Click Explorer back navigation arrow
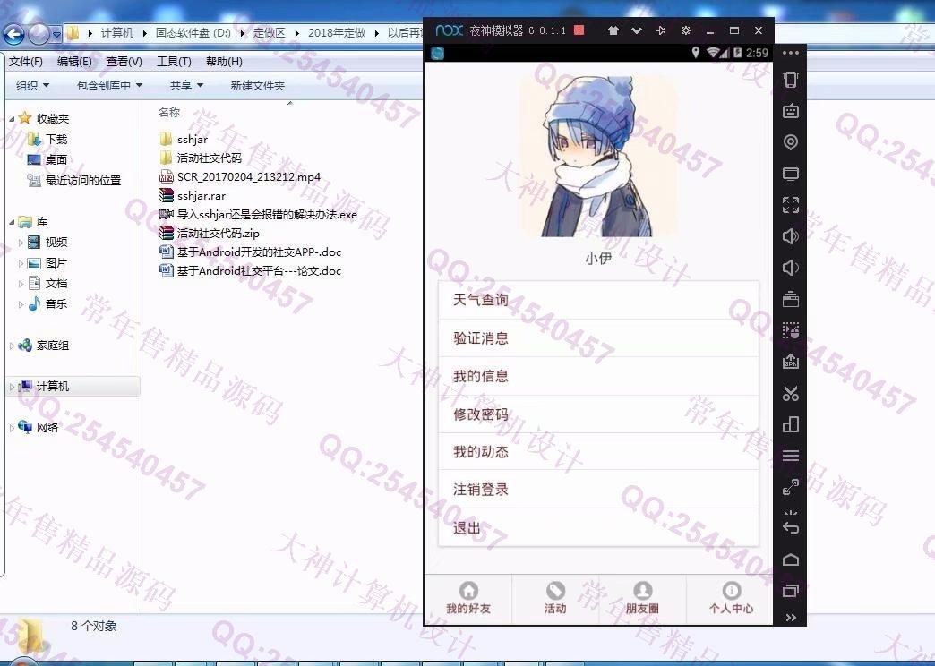Image resolution: width=935 pixels, height=666 pixels. pyautogui.click(x=14, y=34)
